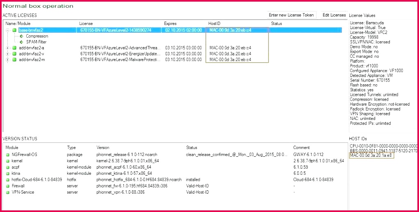
Task: Select the acpf kernel-module row
Action: coord(16,167)
